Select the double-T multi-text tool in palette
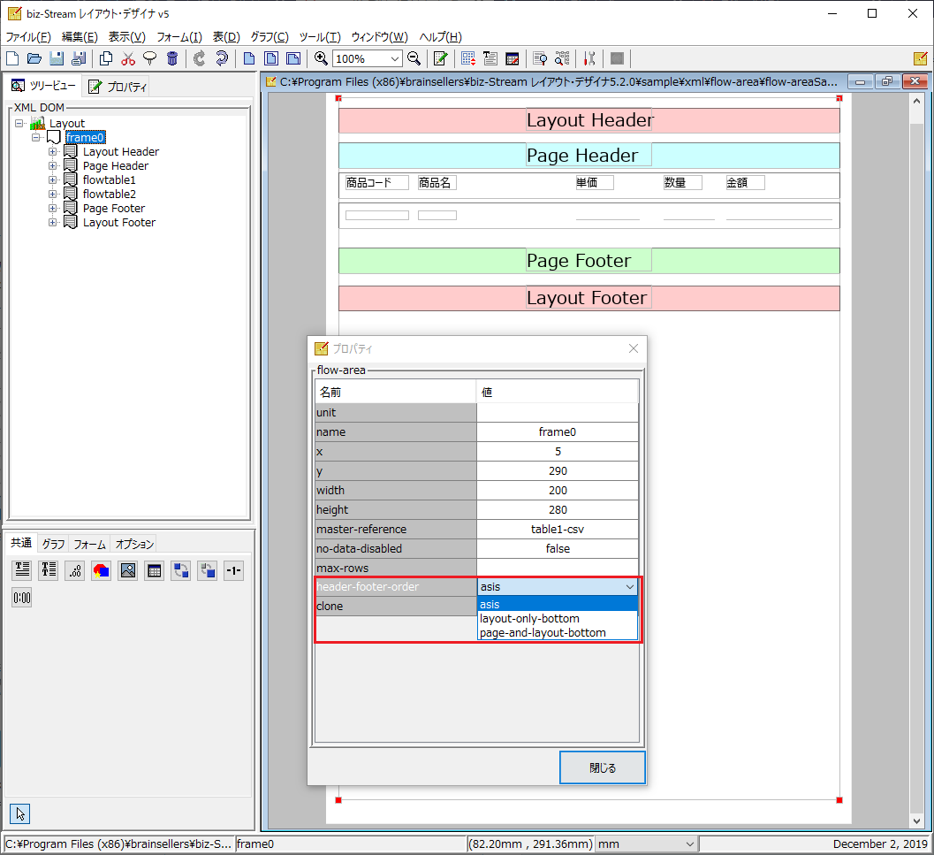 pos(49,570)
